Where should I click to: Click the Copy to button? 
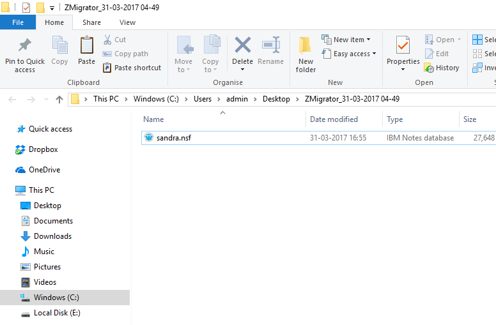coord(211,54)
